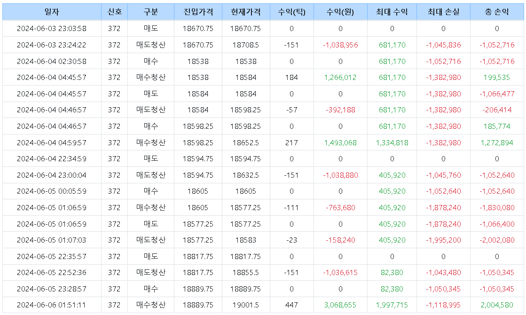Select the row dated 2024-06-03 23:03:58
This screenshot has height=315, width=526.
tap(52, 29)
